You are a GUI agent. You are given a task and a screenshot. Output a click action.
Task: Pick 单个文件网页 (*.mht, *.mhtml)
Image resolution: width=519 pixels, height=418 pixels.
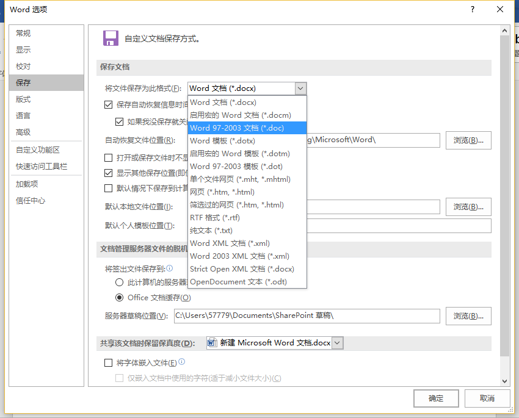[x=247, y=179]
